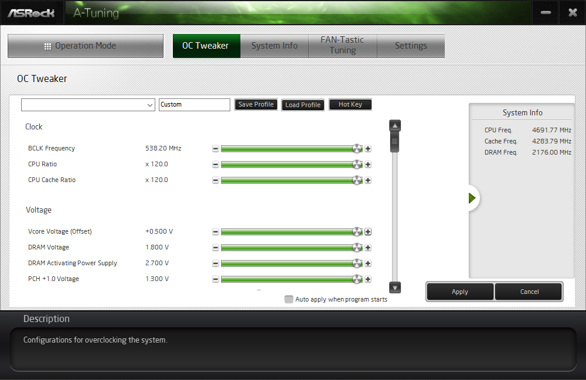Select the 538.20 MHz BCLK value
The width and height of the screenshot is (586, 380).
click(x=163, y=148)
